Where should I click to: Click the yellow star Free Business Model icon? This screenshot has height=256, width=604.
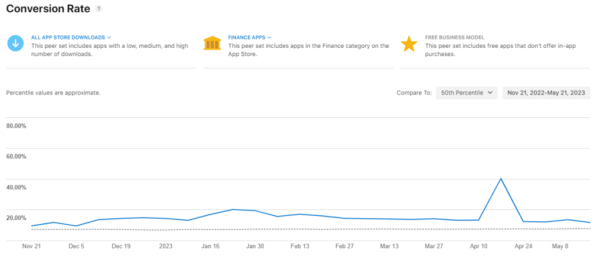(x=409, y=44)
